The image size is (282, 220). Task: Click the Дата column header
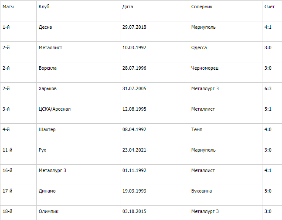[x=128, y=7]
